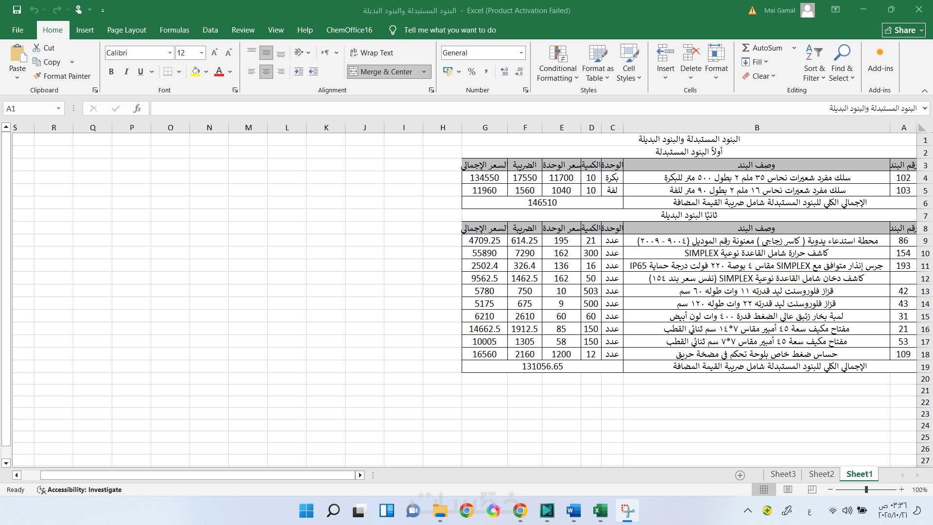
Task: Open the Page Layout ribbon tab
Action: (x=126, y=30)
